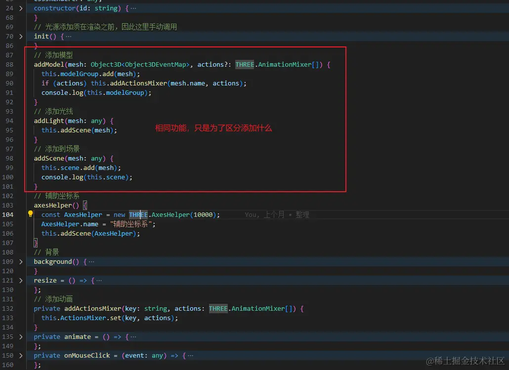Open the Git blame annotation "You, 上个月 • 整理"
Viewport: 509px width, 370px height.
click(x=277, y=214)
